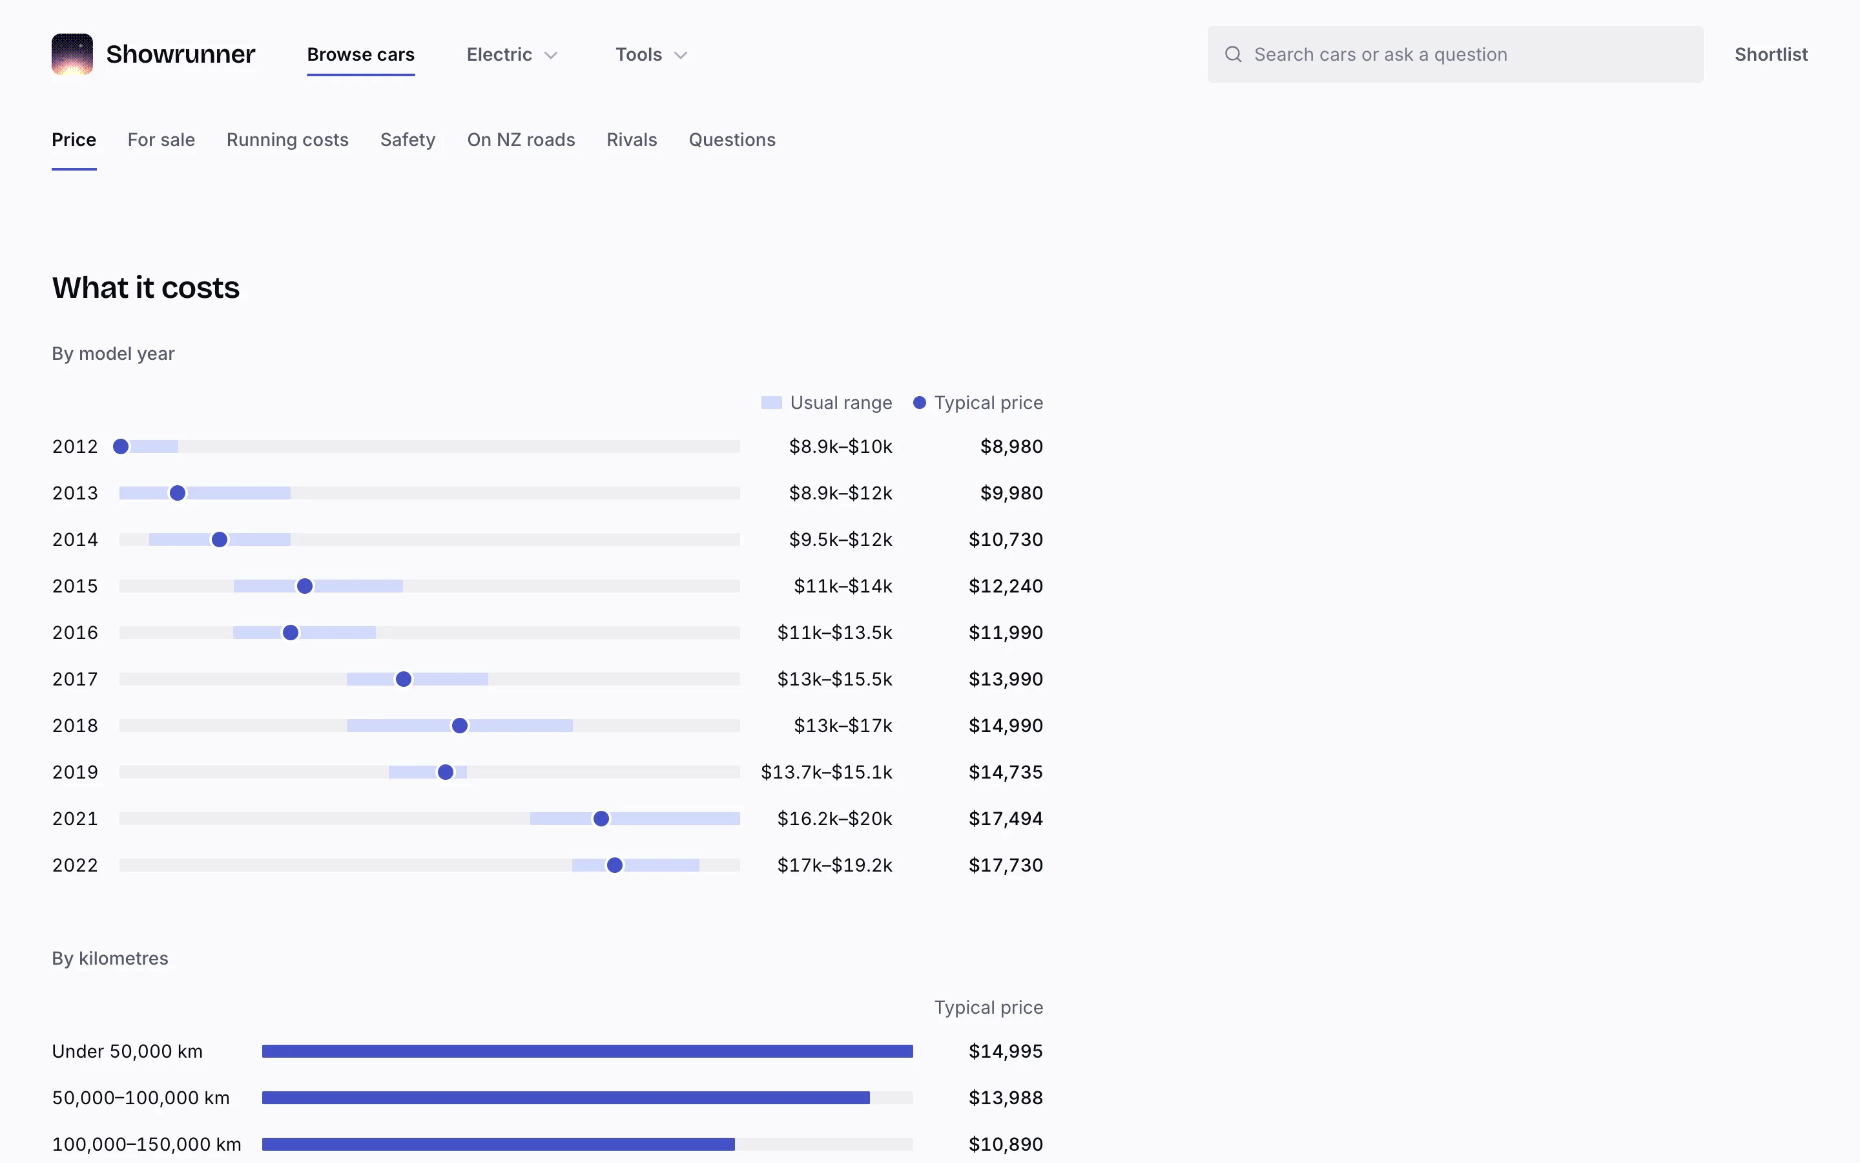This screenshot has height=1163, width=1860.
Task: Focus the search cars input field
Action: [x=1455, y=55]
